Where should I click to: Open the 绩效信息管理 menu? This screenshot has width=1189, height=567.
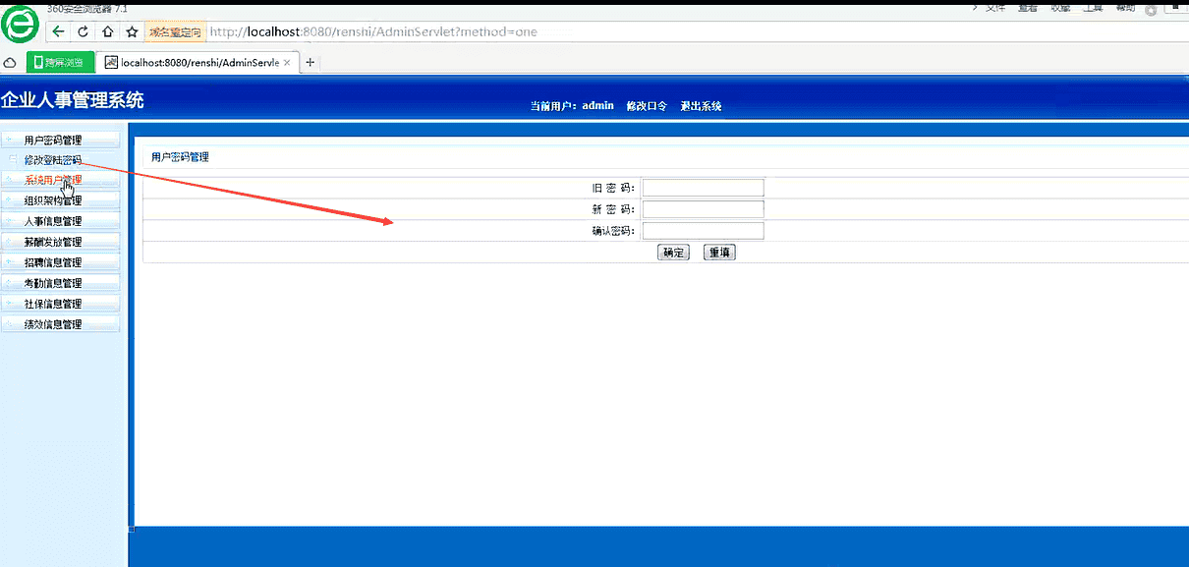tap(61, 324)
